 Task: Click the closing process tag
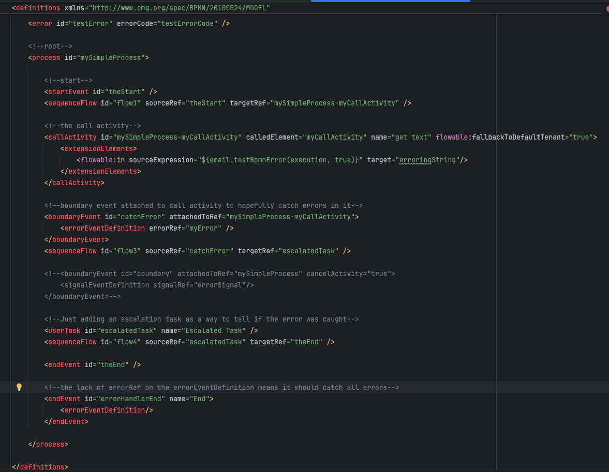[48, 445]
